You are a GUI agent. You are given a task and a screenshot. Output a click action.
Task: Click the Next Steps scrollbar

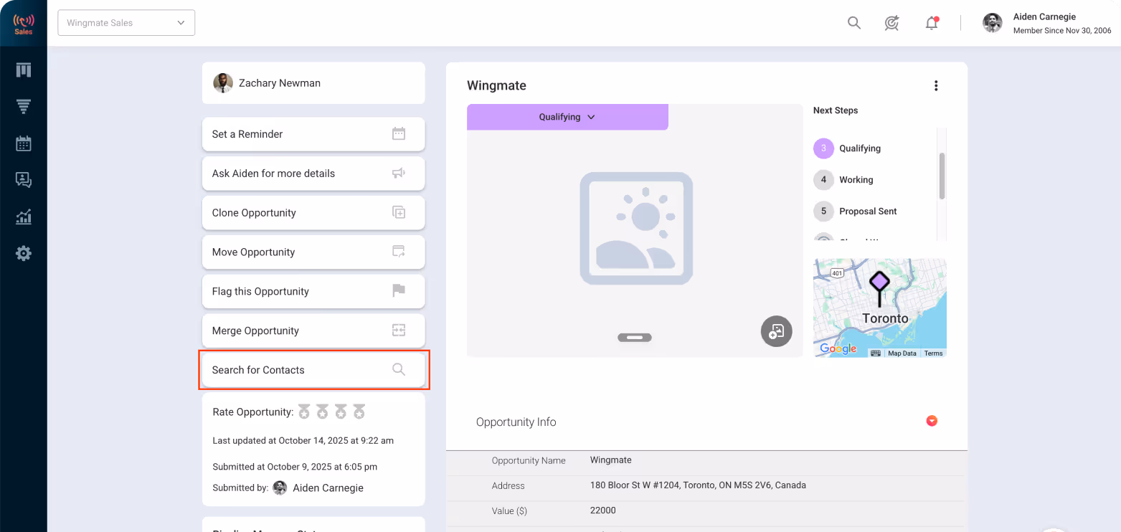[x=942, y=176]
